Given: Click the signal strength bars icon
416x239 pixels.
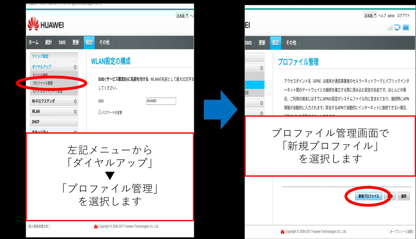Looking at the screenshot, I should click(x=390, y=28).
